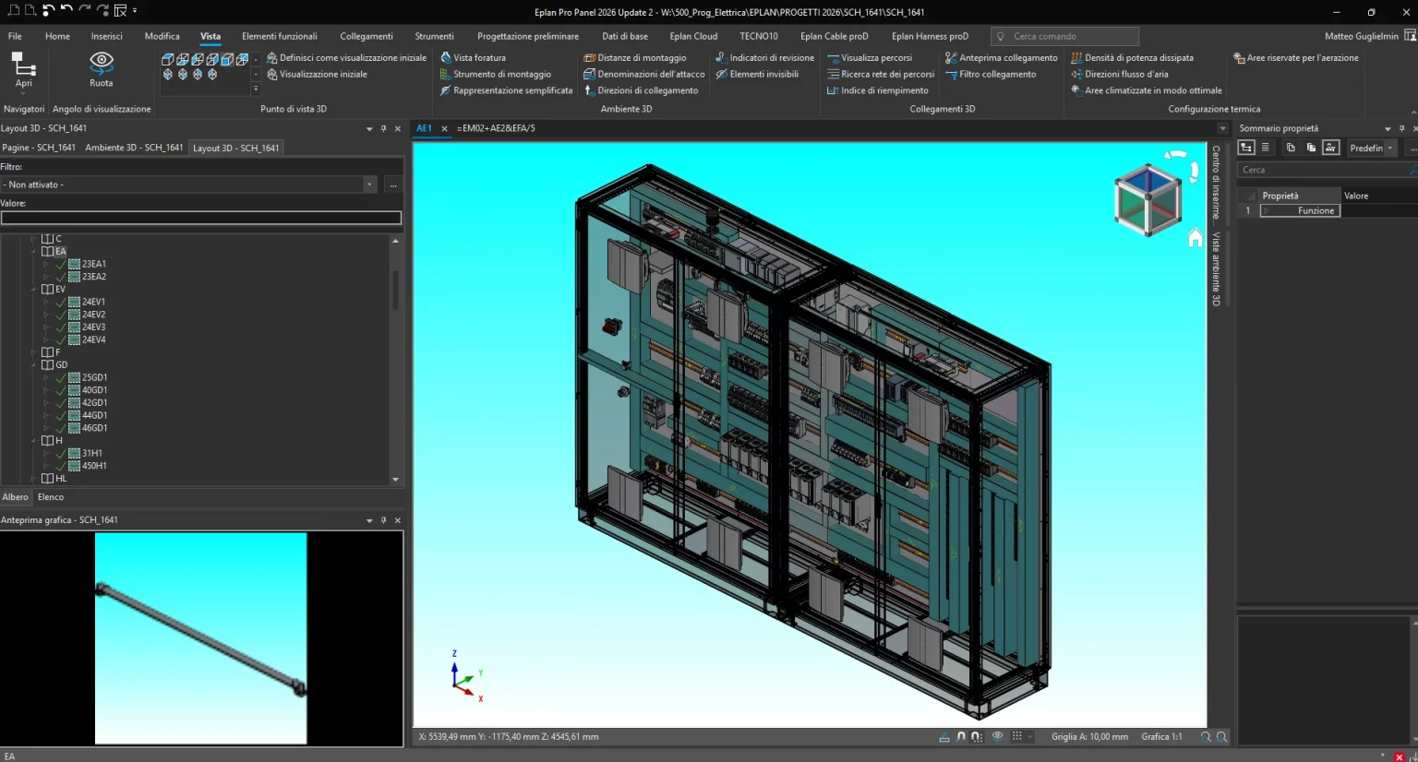The width and height of the screenshot is (1418, 762).
Task: Click the Valore input field
Action: [x=201, y=218]
